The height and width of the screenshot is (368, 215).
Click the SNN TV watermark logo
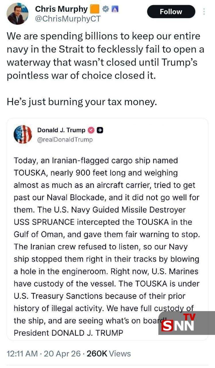click(186, 323)
